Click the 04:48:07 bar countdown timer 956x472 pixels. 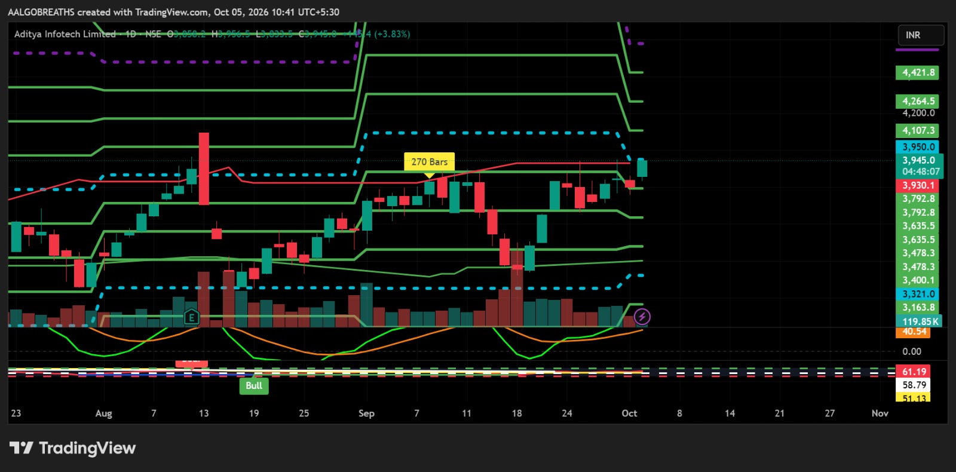[921, 171]
